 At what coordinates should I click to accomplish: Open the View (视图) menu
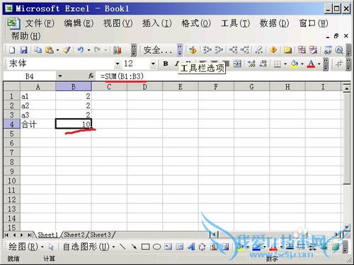118,23
